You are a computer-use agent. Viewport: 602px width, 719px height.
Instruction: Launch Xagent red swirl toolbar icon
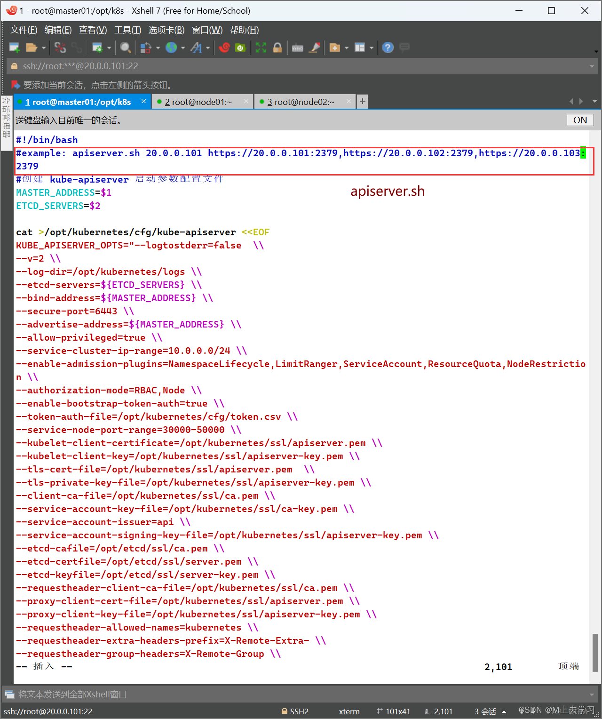tap(224, 48)
